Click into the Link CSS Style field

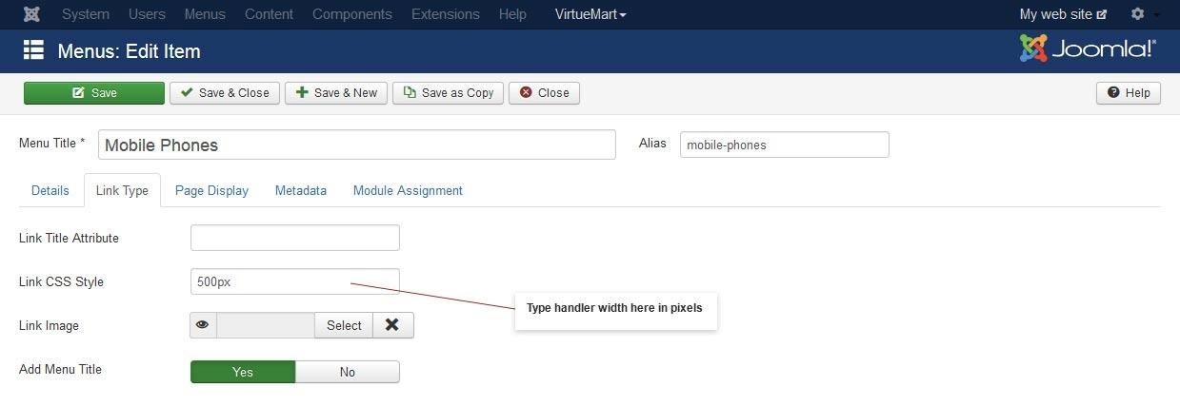pos(295,281)
